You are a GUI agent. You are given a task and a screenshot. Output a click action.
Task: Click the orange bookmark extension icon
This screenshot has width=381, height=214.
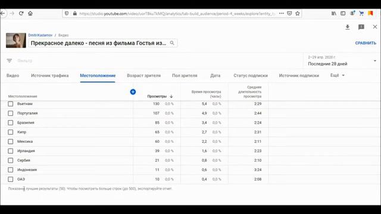(370, 13)
